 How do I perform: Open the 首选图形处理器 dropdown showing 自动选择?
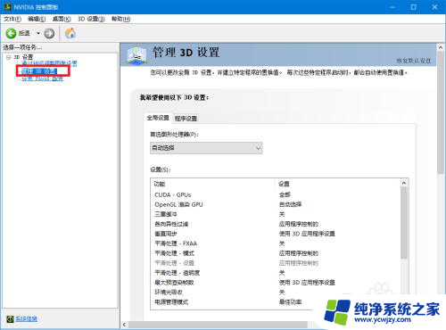click(206, 148)
